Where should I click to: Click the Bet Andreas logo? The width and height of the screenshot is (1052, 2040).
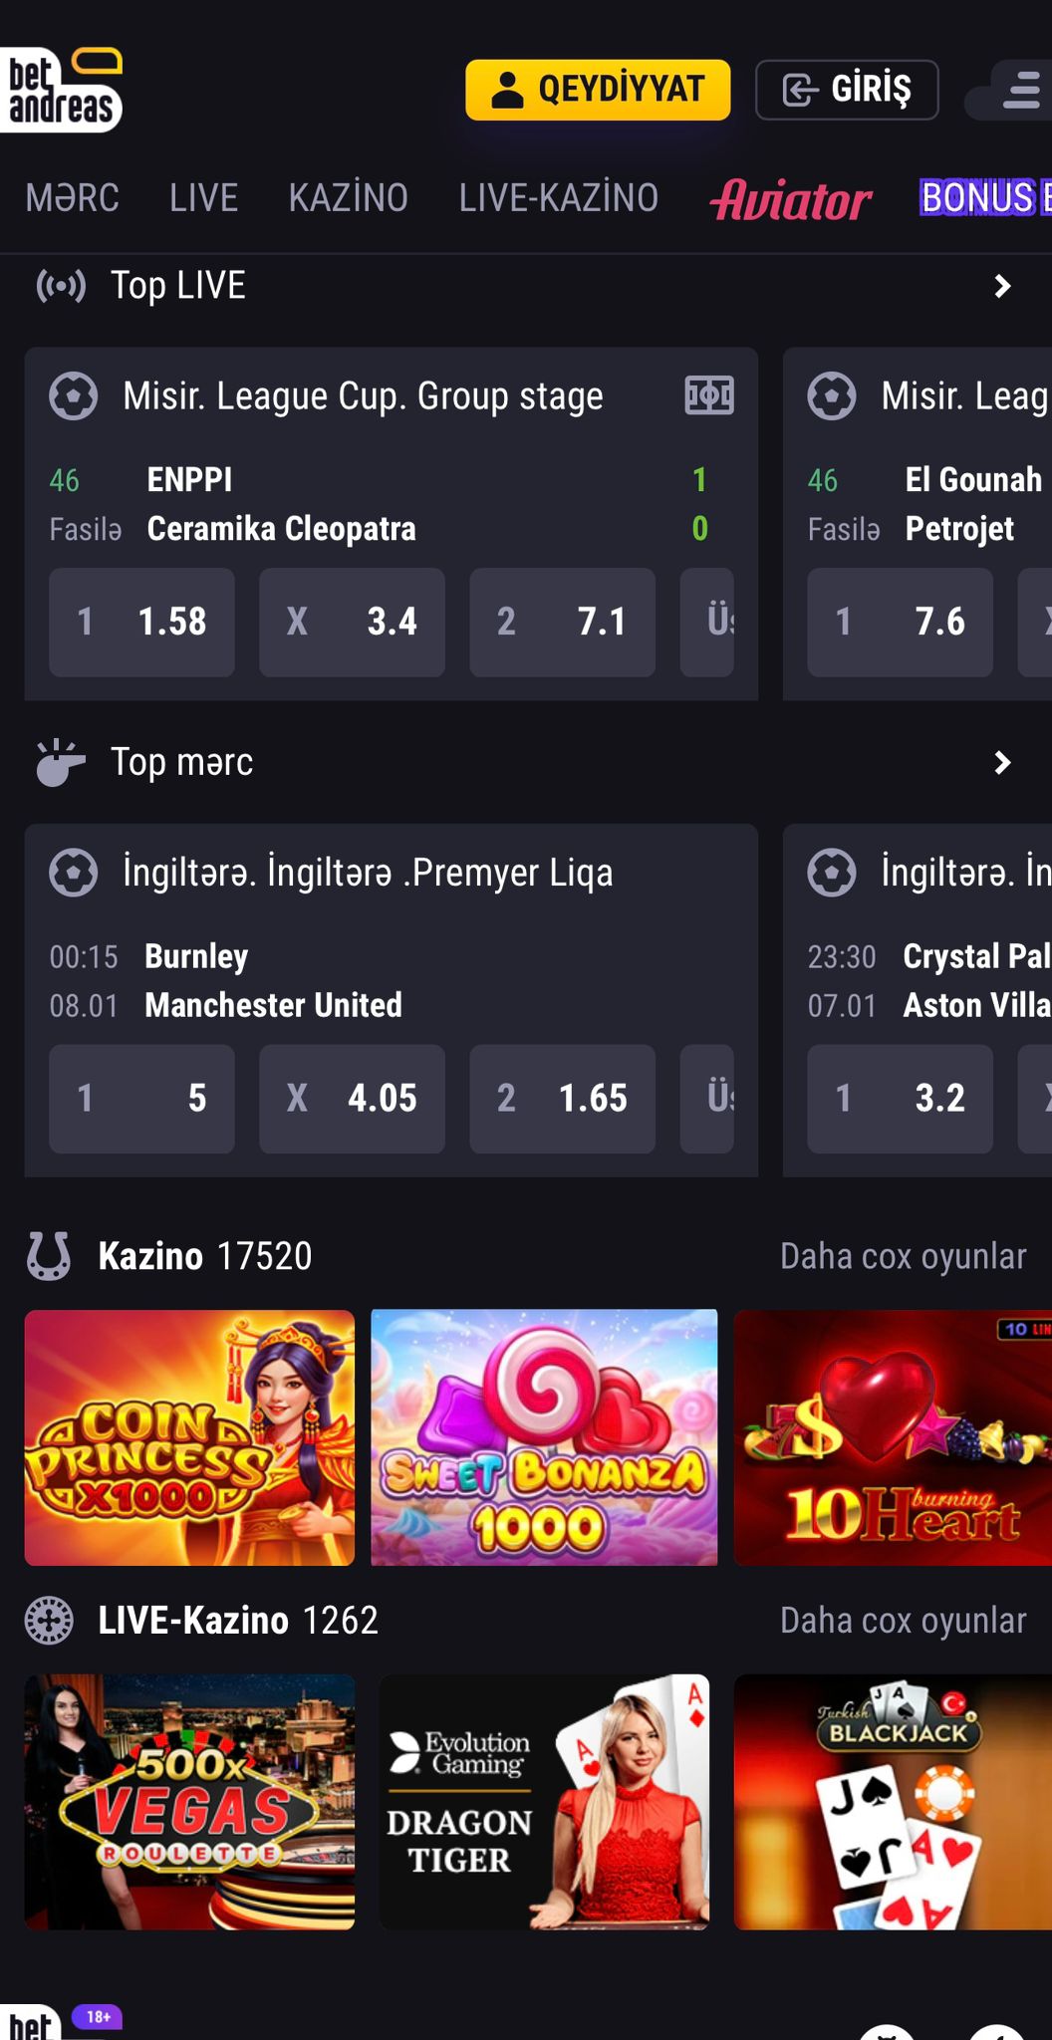point(62,90)
